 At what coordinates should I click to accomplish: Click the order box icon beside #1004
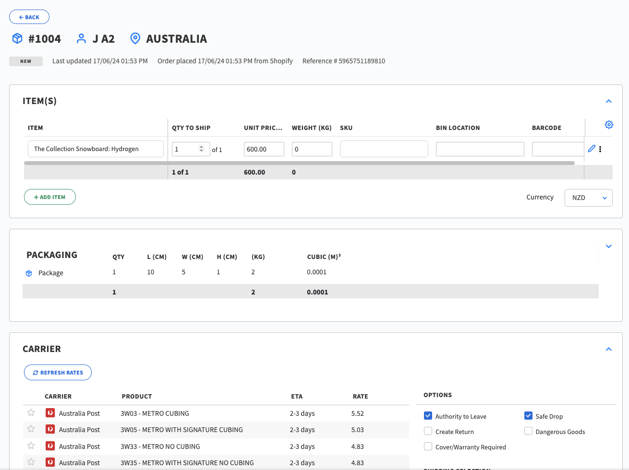tap(17, 39)
